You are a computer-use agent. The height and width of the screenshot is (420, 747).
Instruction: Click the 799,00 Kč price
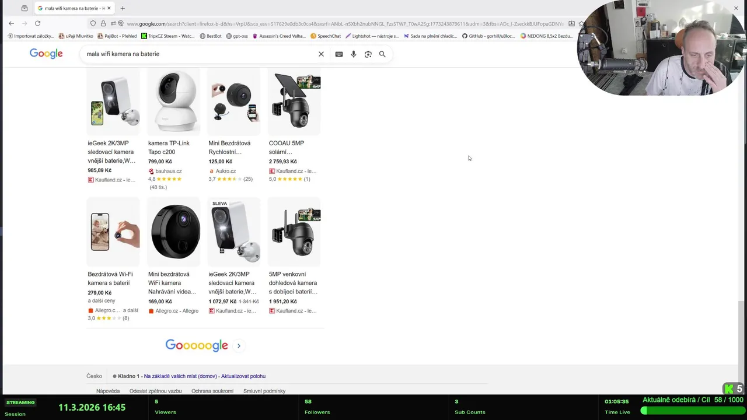160,162
